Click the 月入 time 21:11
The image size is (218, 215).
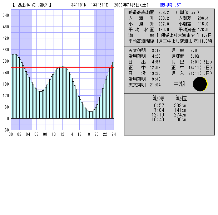pyautogui.click(x=194, y=73)
